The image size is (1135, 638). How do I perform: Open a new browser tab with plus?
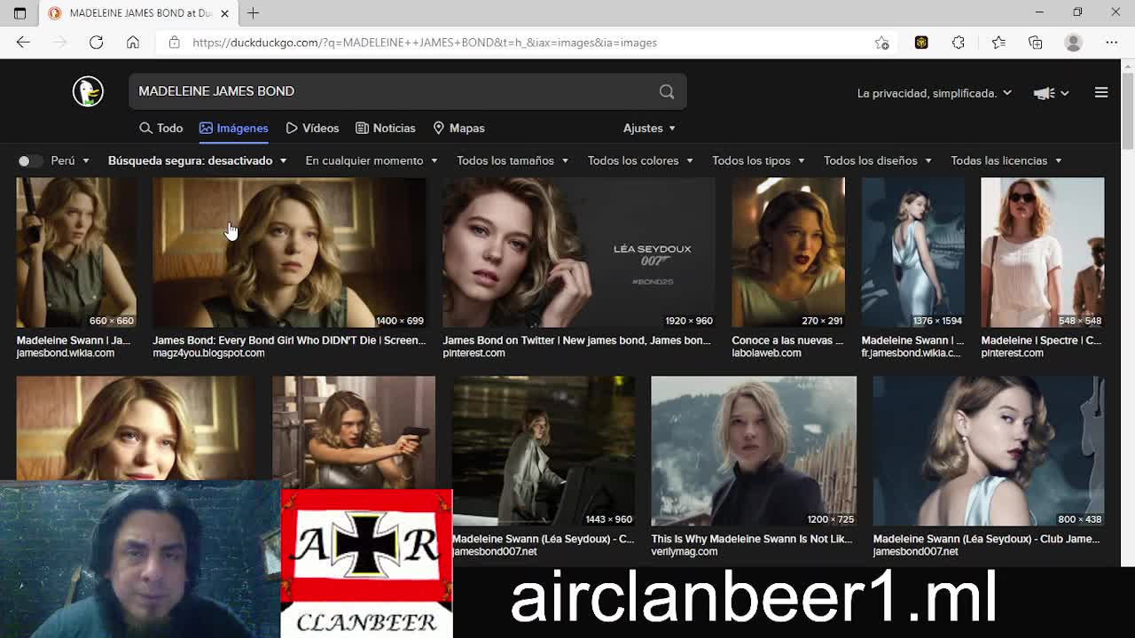(254, 13)
